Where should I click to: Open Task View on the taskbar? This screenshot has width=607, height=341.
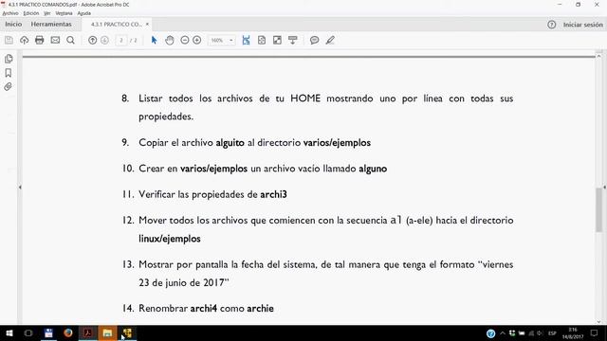pyautogui.click(x=28, y=332)
